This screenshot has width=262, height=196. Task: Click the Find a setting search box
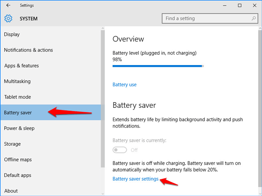click(x=205, y=18)
